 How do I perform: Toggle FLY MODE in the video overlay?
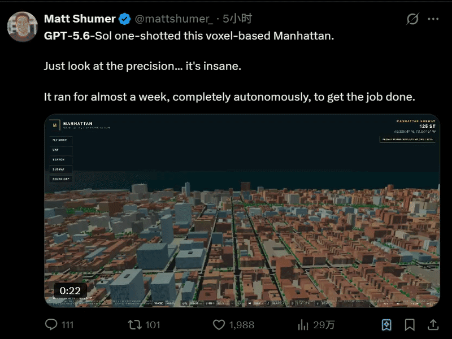click(x=61, y=140)
